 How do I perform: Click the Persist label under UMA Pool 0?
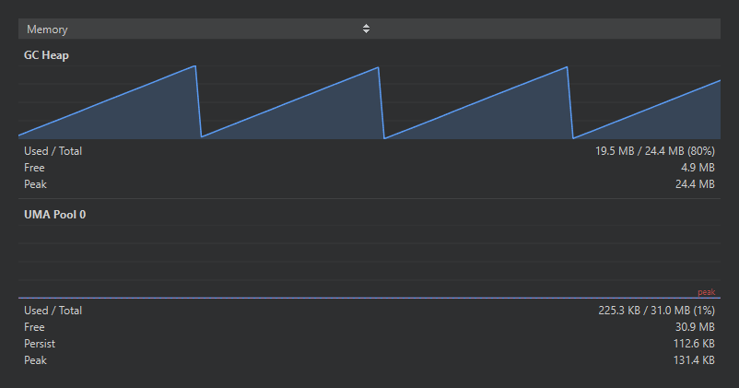tap(40, 343)
